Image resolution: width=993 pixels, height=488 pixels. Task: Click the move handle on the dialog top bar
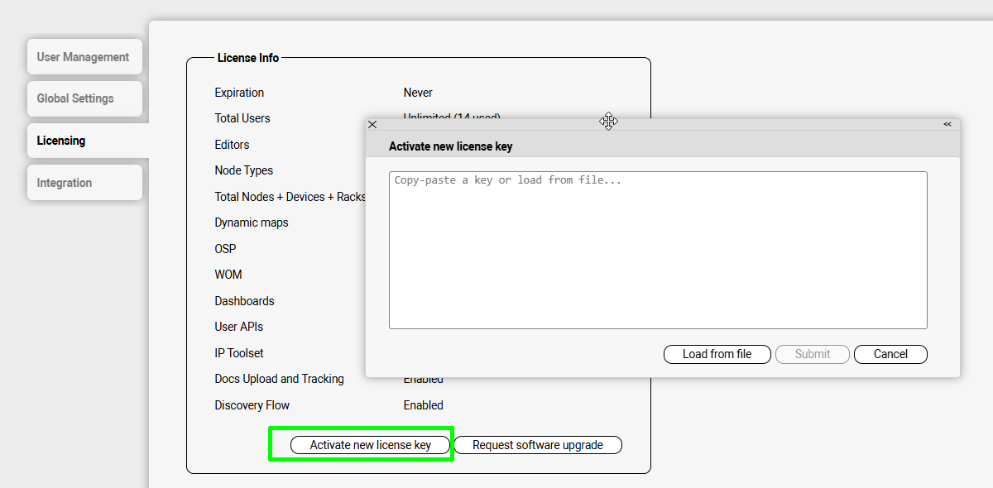[x=609, y=122]
